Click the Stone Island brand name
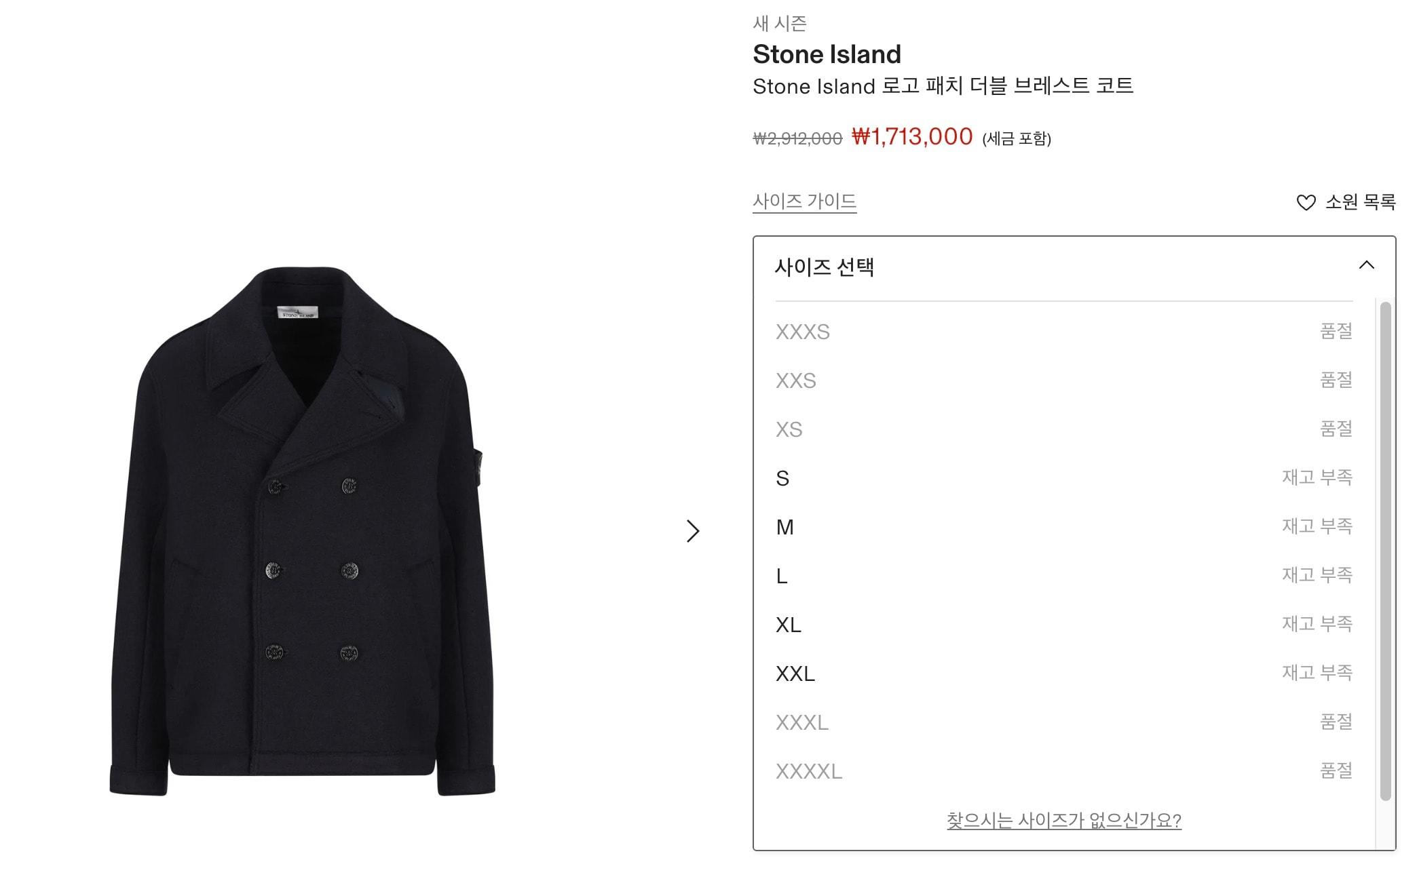 [x=827, y=54]
